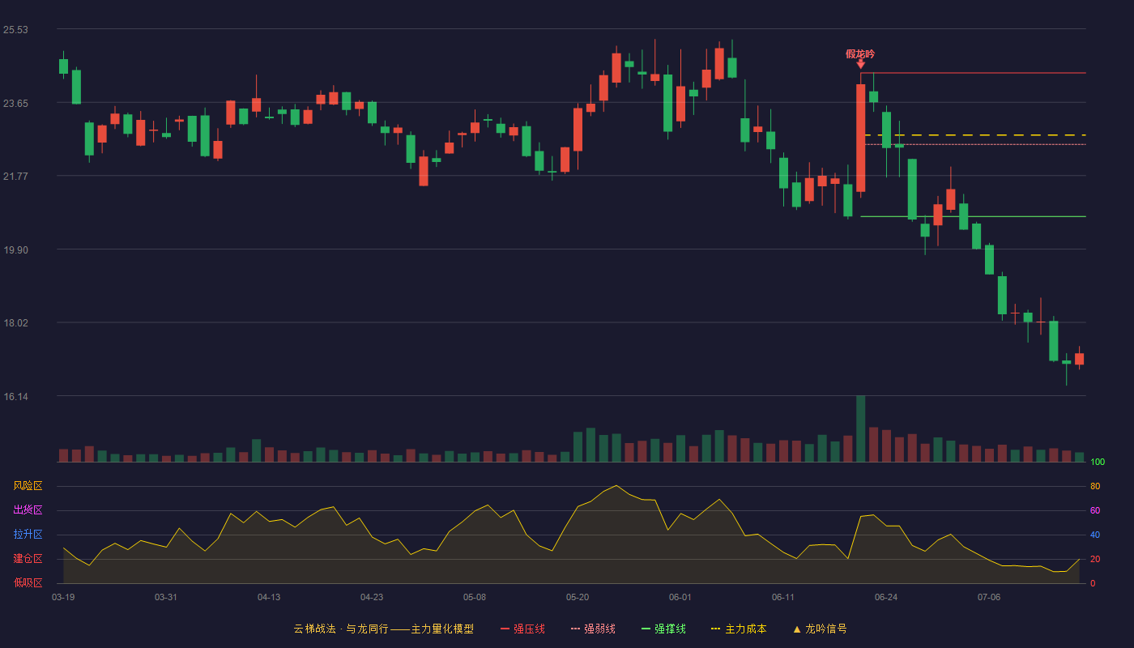This screenshot has width=1134, height=648.
Task: Click the 低吸区 zone label
Action: [28, 582]
